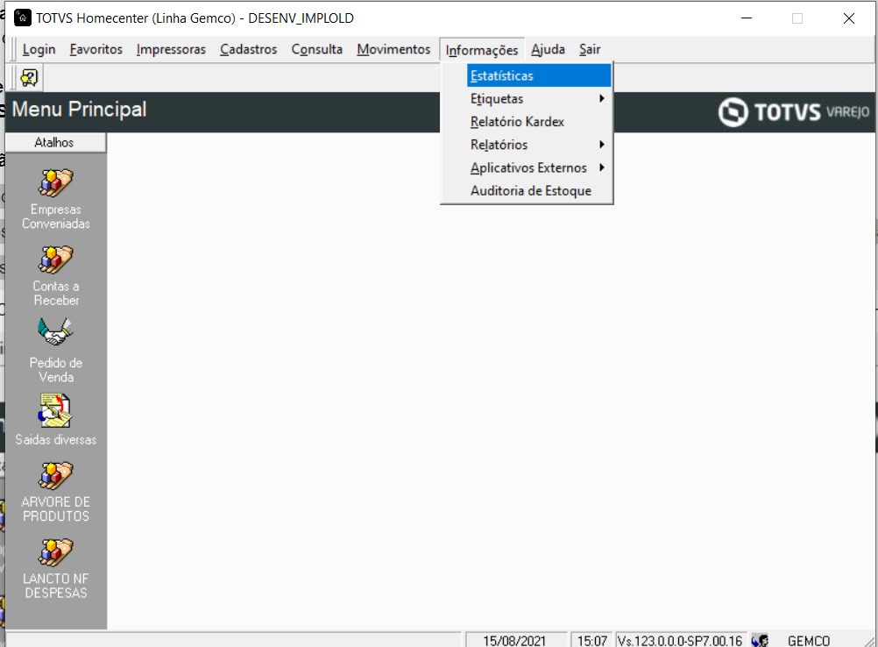This screenshot has width=878, height=647.
Task: Expand the Relatórios submenu
Action: click(x=539, y=145)
